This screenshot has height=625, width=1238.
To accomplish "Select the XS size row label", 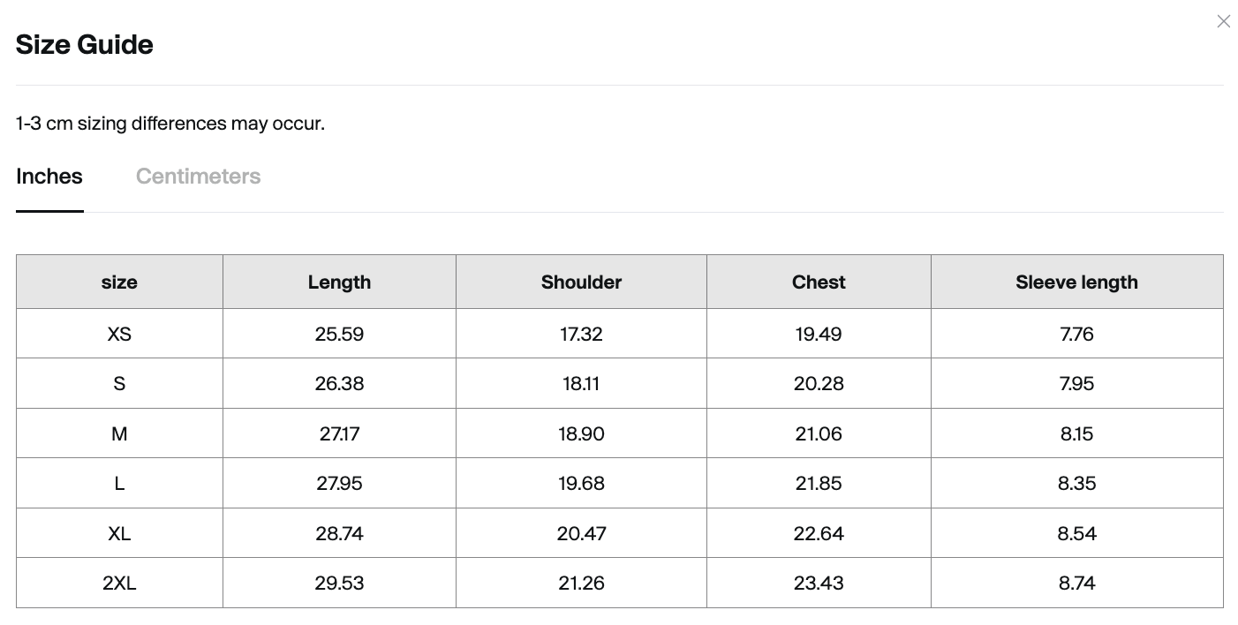I will pyautogui.click(x=119, y=334).
